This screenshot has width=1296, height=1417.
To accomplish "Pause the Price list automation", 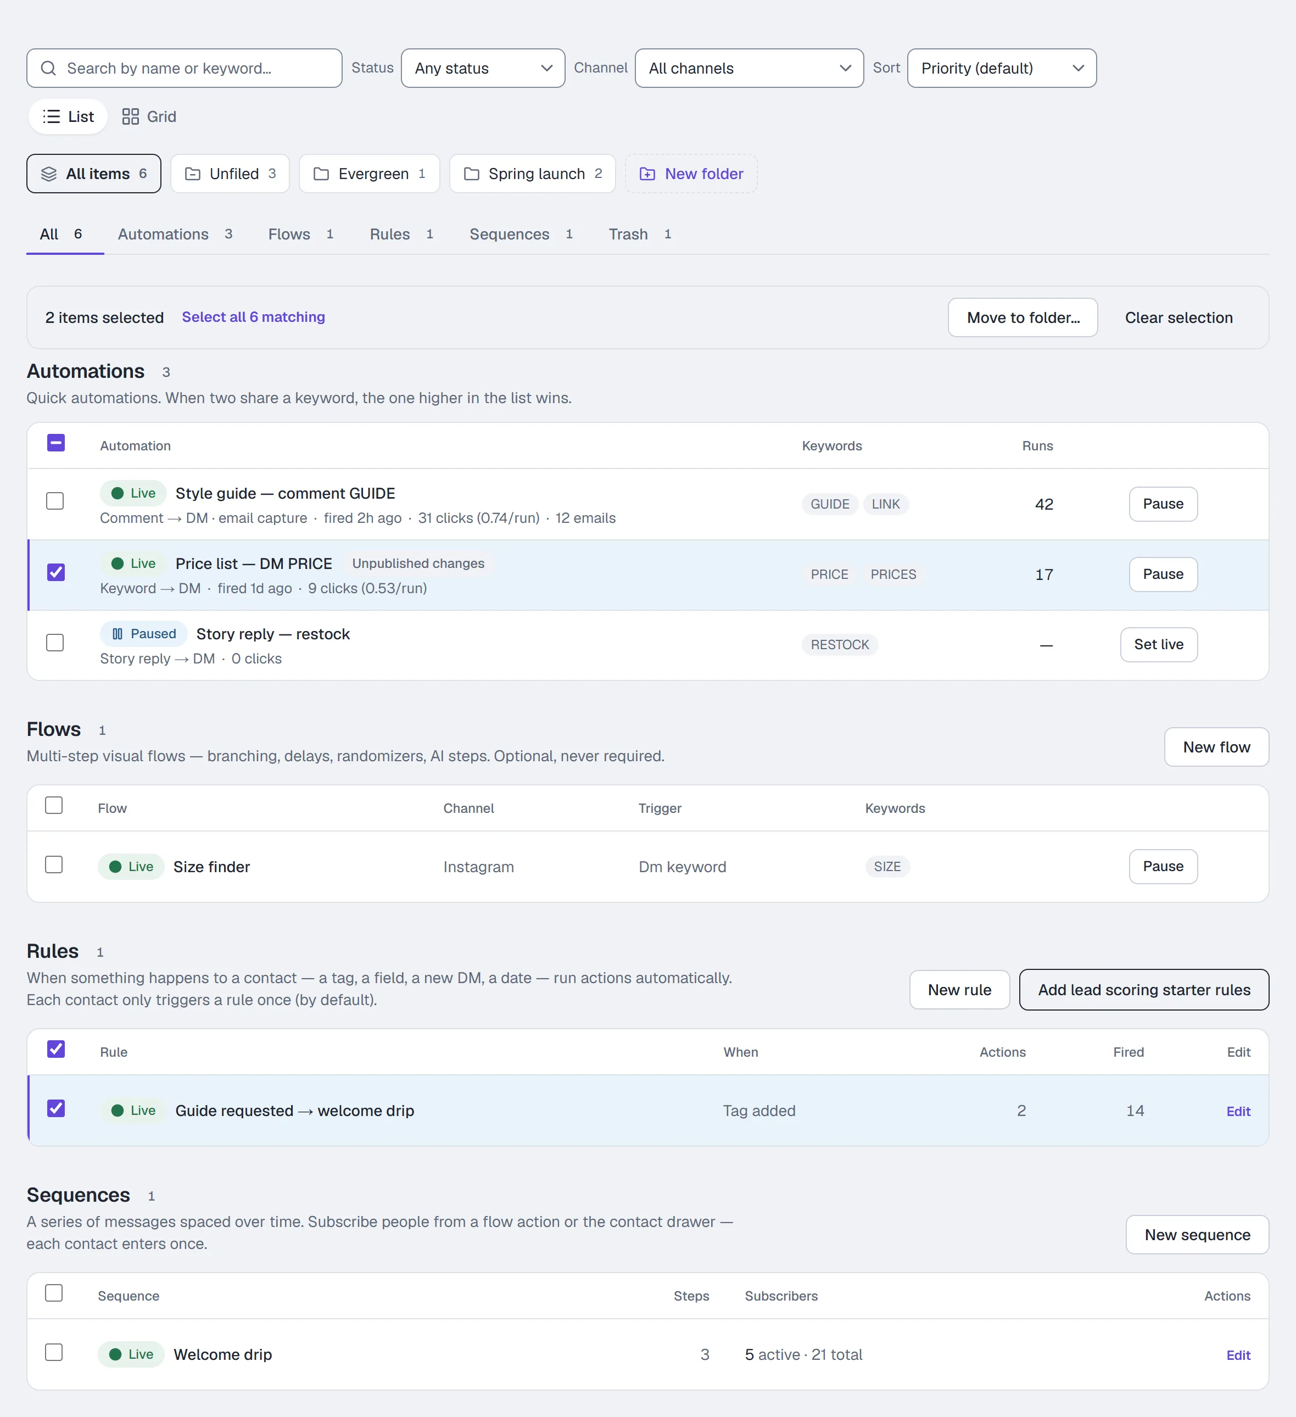I will [x=1163, y=574].
